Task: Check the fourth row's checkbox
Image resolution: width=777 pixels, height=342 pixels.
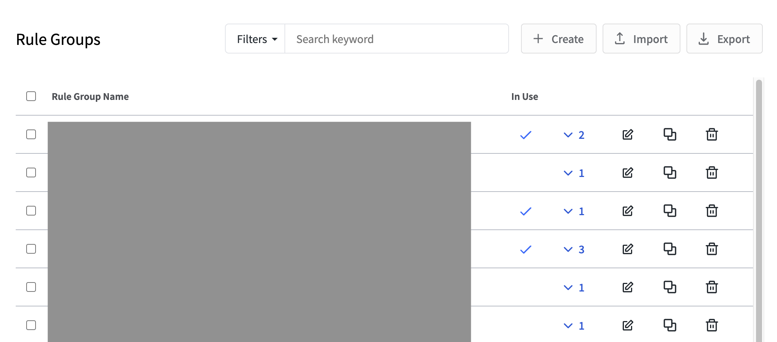Action: point(31,249)
